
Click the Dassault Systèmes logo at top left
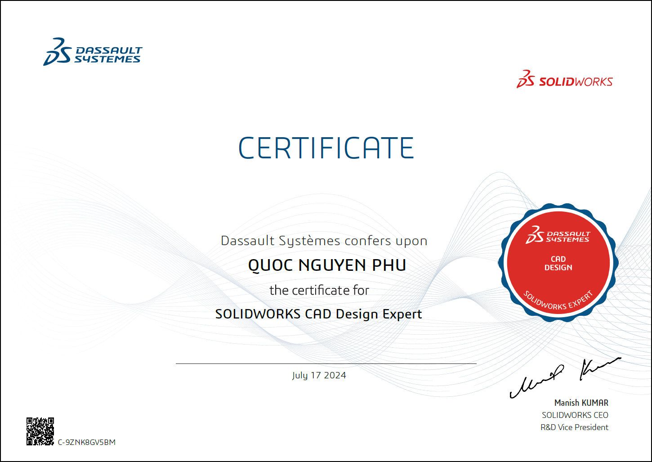[93, 51]
